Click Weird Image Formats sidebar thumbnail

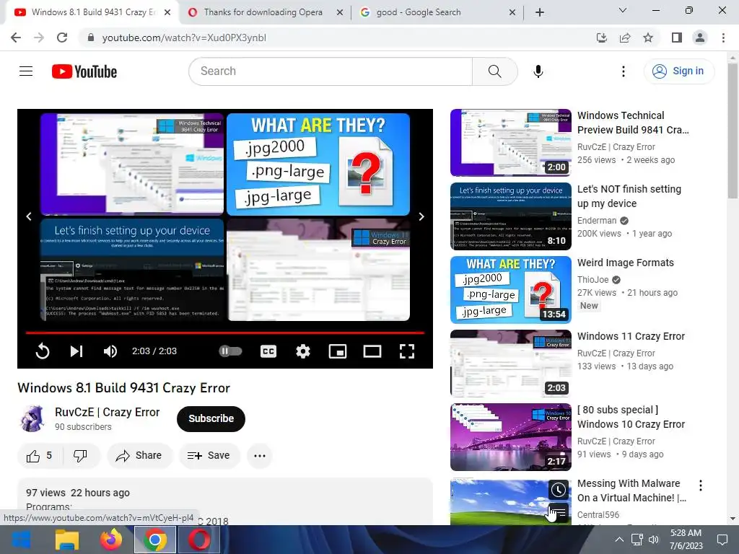click(511, 290)
